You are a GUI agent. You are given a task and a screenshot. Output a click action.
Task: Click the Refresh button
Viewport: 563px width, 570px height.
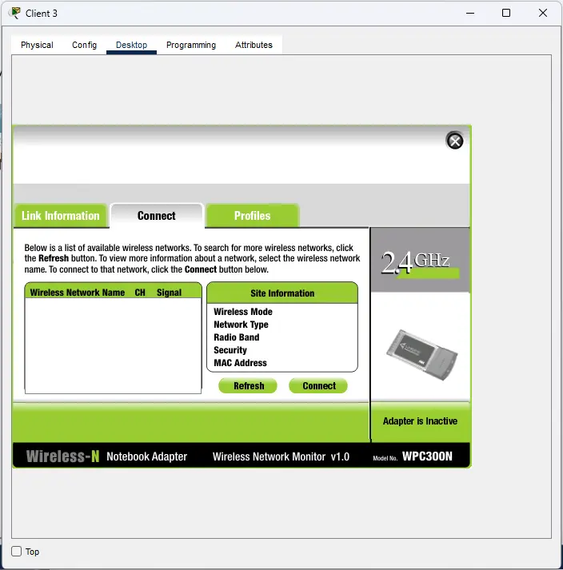pyautogui.click(x=249, y=385)
